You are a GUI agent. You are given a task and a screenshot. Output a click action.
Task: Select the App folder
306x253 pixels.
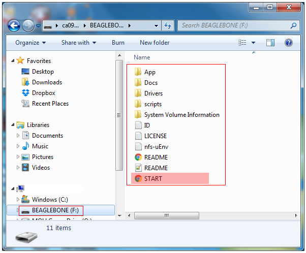(x=149, y=72)
